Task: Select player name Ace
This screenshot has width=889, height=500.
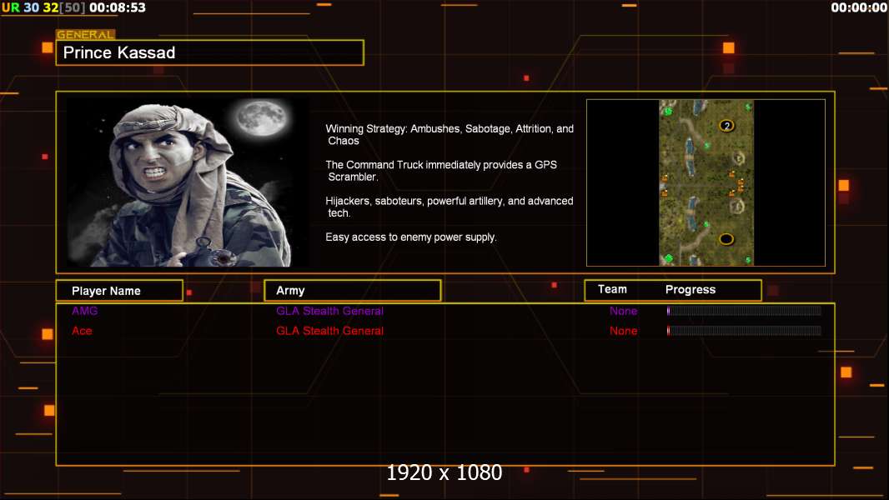Action: 82,331
